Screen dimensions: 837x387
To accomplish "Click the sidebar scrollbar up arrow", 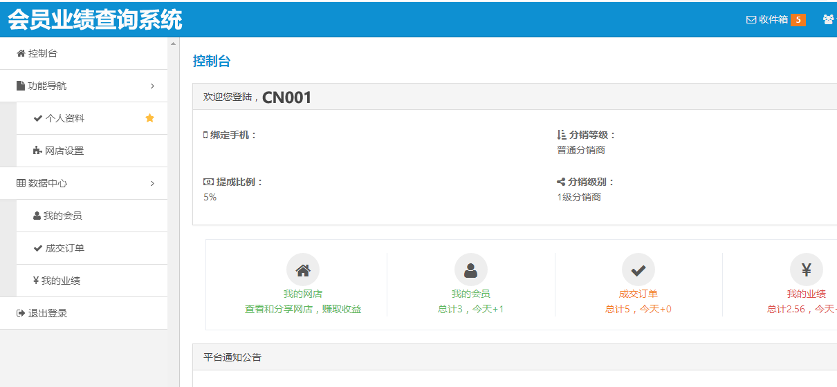I will [173, 44].
